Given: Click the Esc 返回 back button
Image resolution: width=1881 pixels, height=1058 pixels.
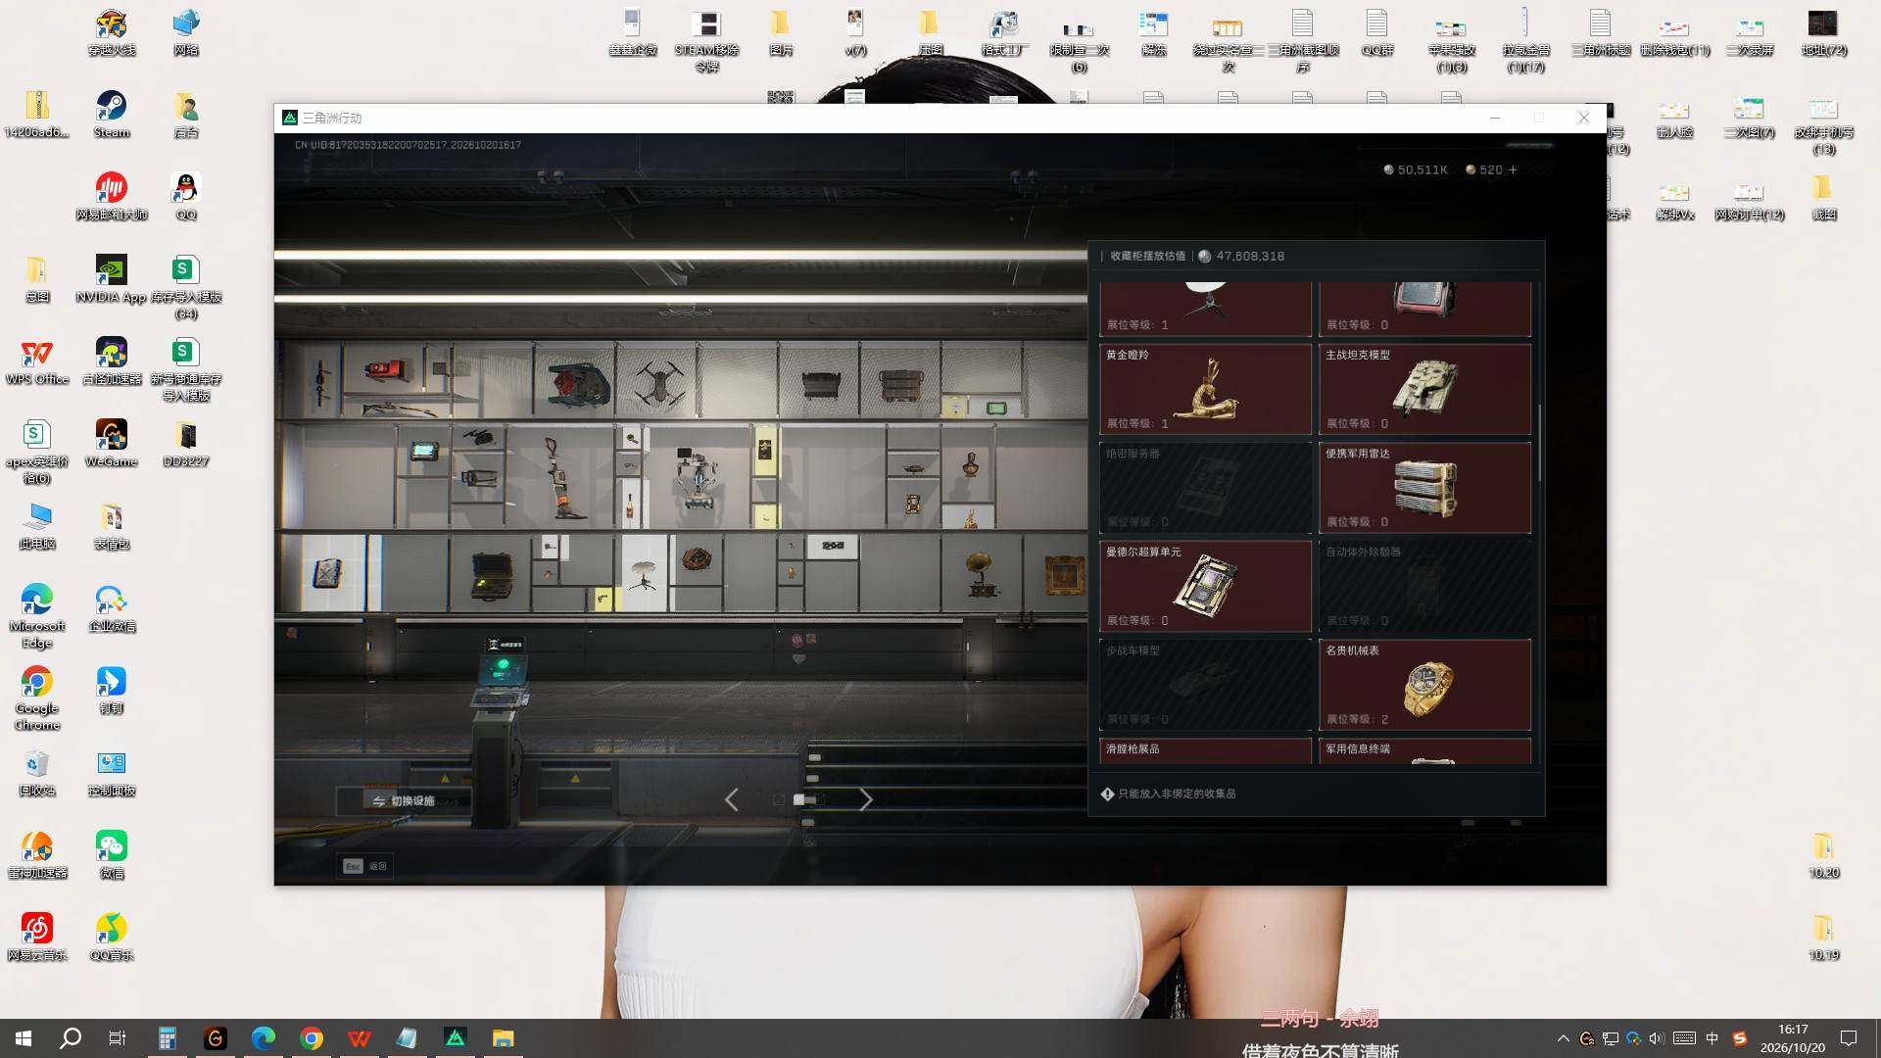Looking at the screenshot, I should [364, 866].
